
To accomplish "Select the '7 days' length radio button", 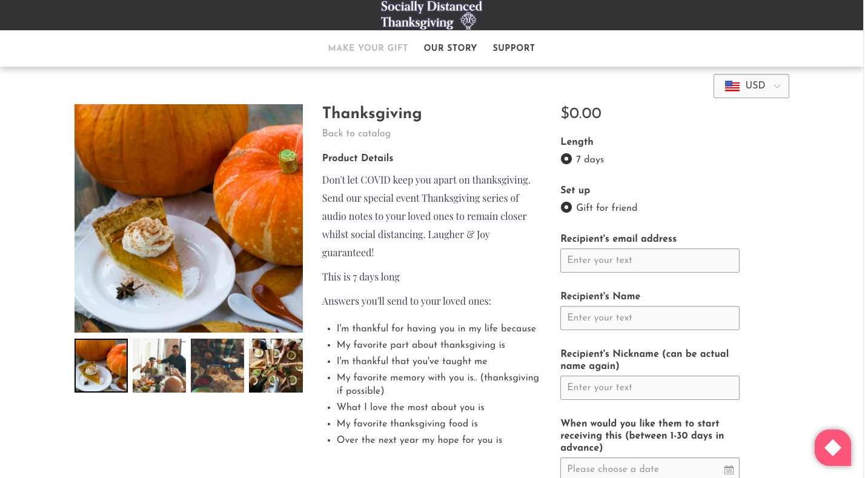I will pos(566,159).
